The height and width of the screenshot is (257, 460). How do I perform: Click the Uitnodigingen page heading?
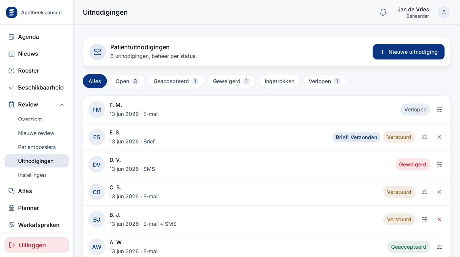(x=105, y=12)
